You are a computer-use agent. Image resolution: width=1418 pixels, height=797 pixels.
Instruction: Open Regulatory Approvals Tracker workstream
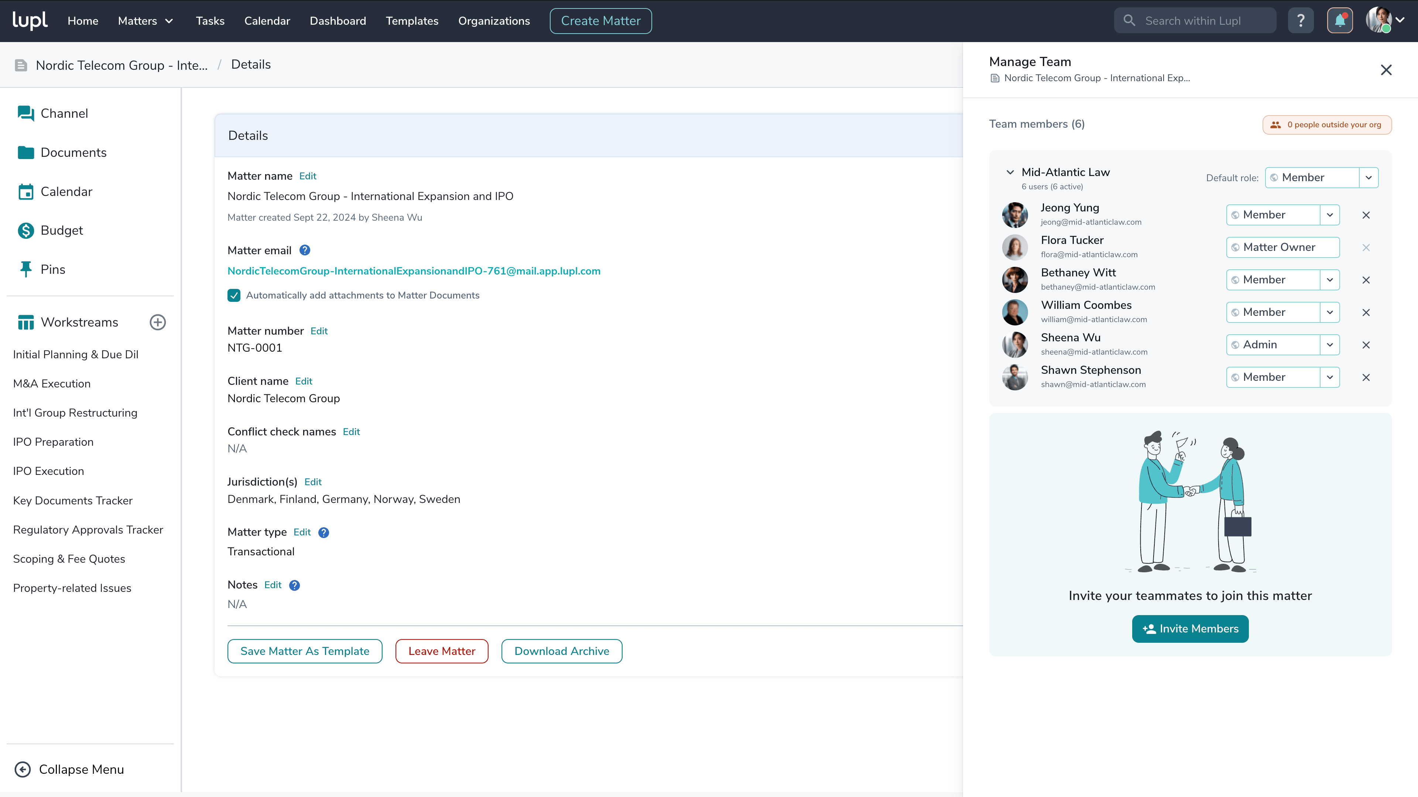(x=88, y=530)
